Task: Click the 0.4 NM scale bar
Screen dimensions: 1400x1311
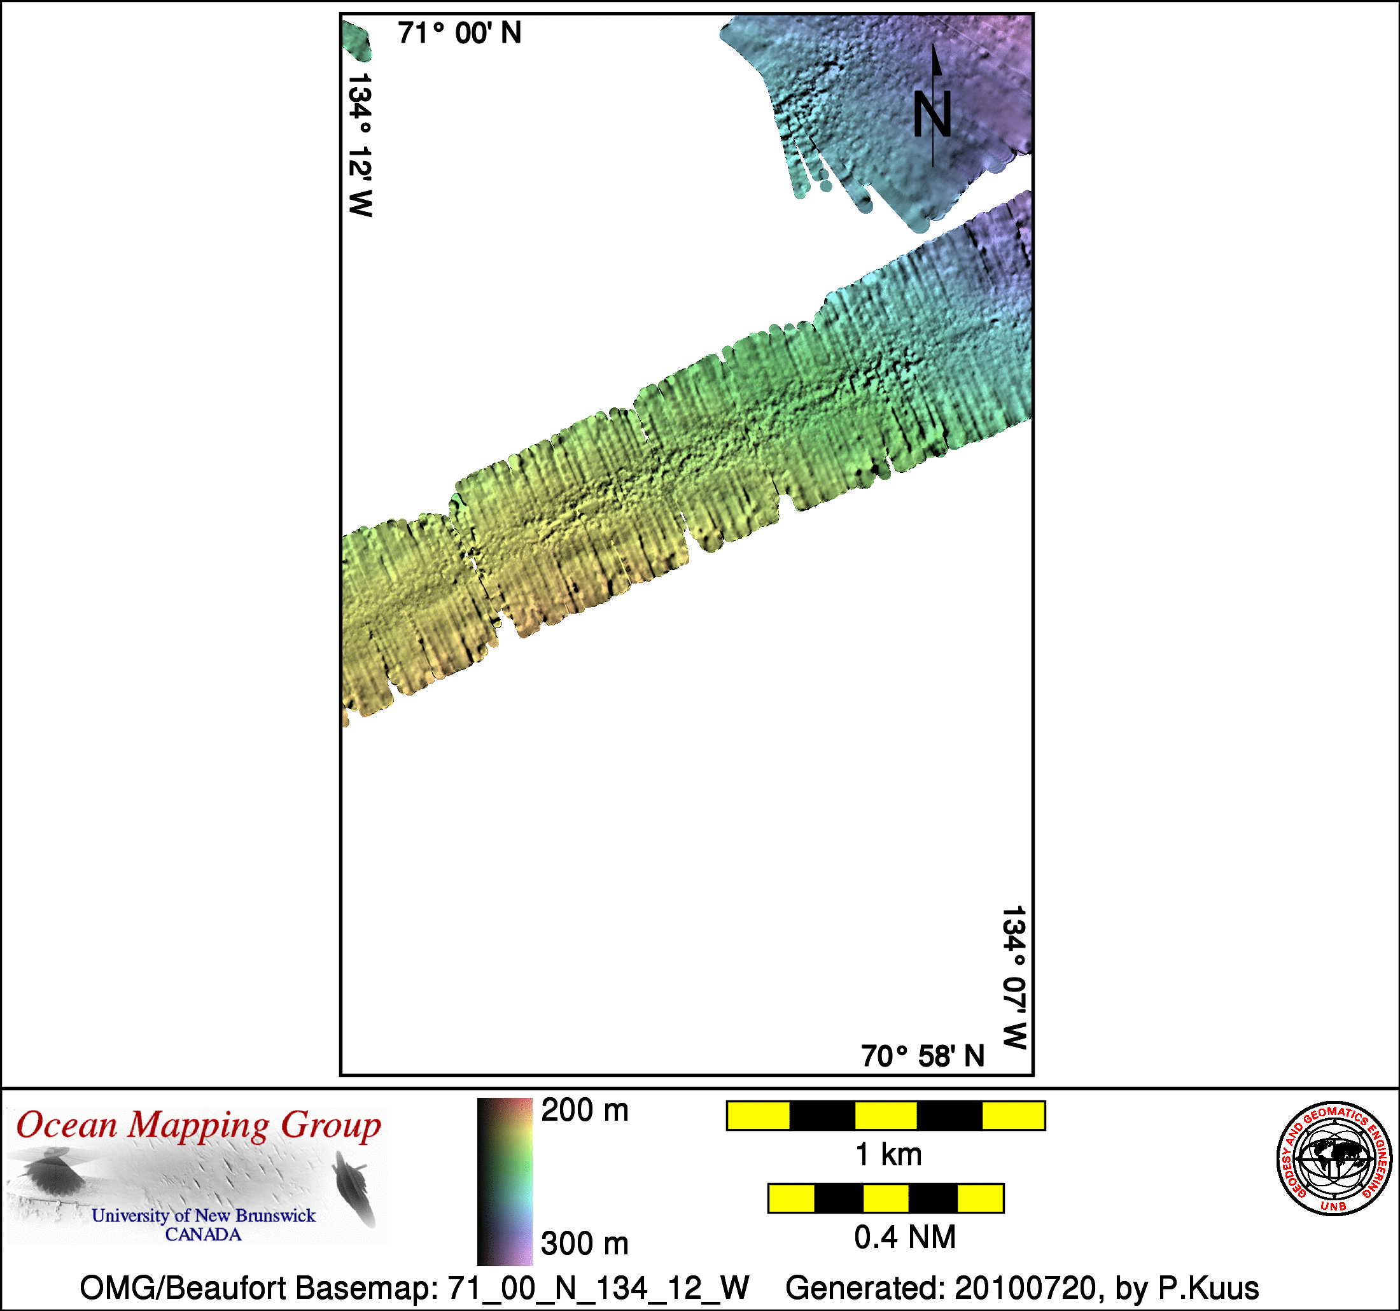Action: coord(885,1198)
